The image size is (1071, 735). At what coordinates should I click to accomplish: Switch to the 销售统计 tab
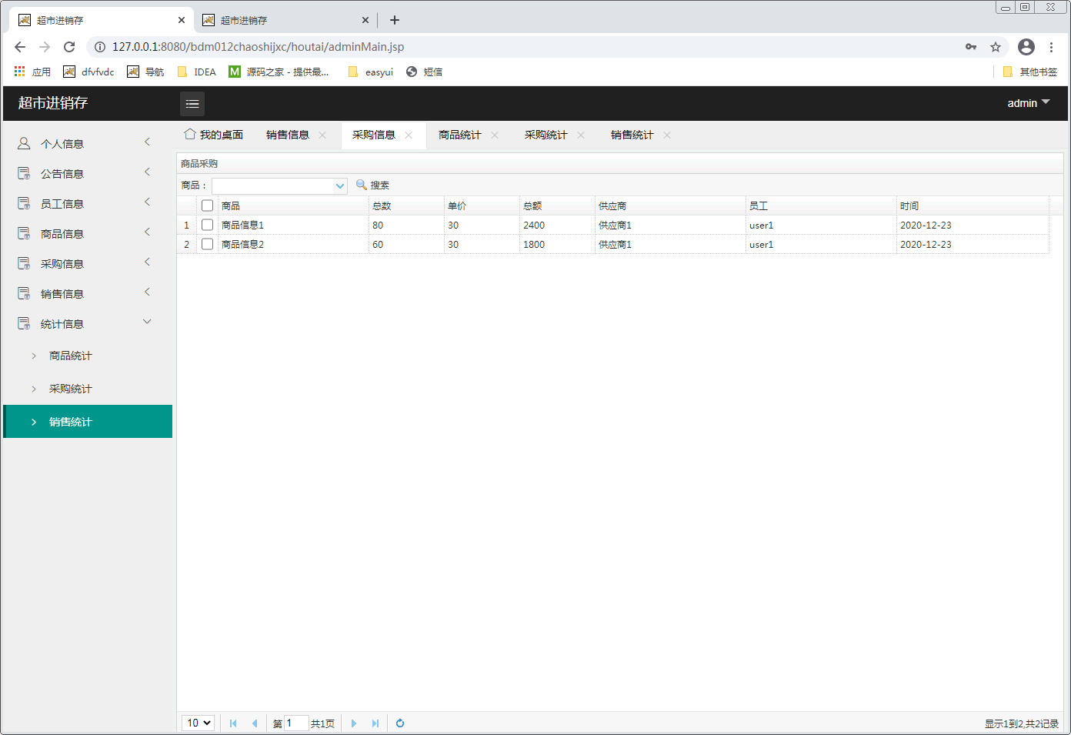click(632, 135)
